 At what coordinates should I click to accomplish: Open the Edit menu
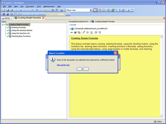[10, 6]
